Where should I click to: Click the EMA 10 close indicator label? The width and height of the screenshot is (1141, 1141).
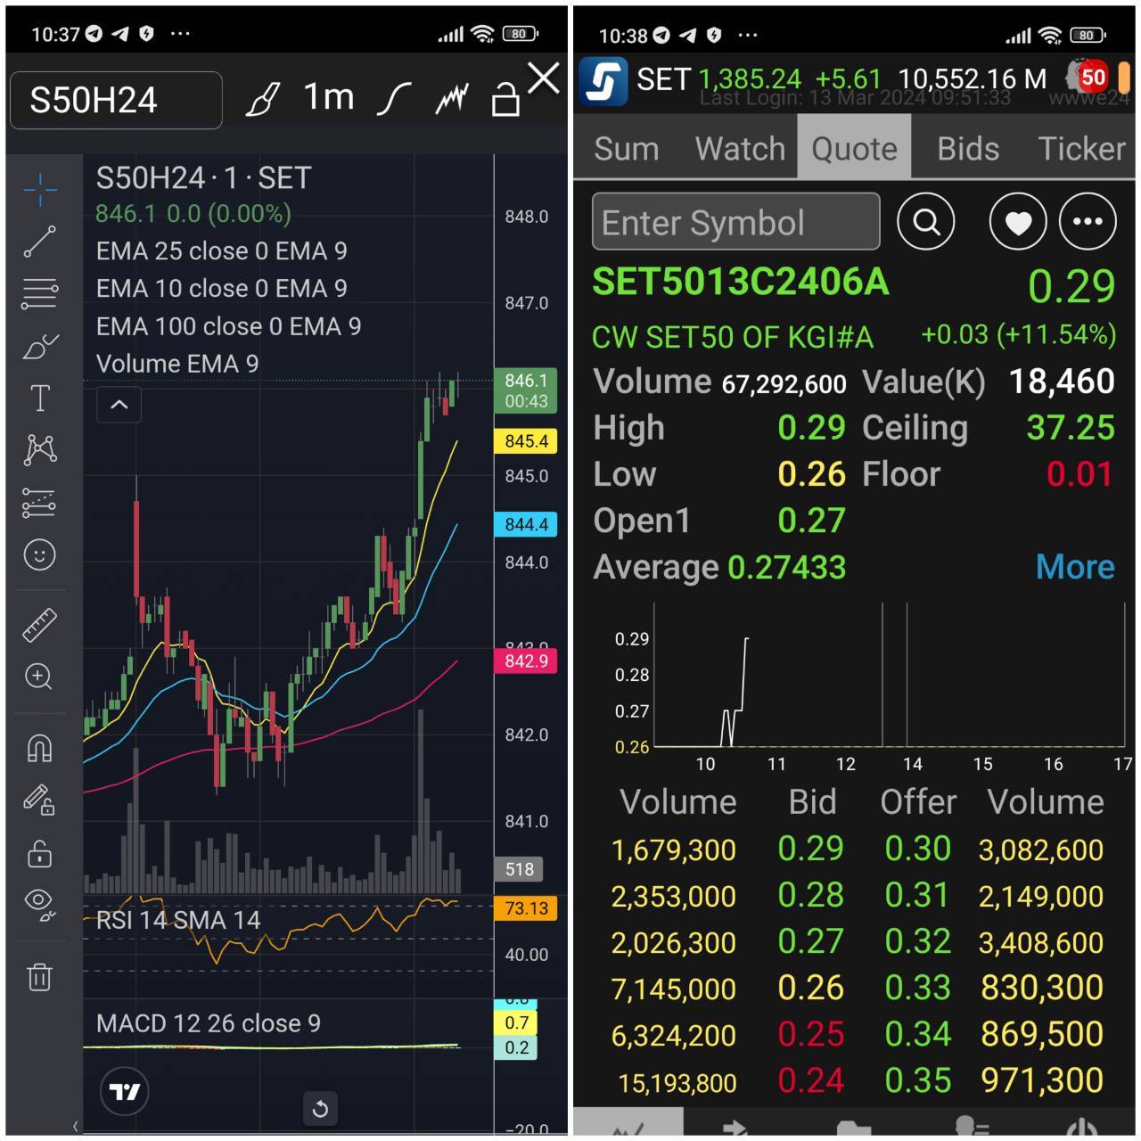pos(222,289)
